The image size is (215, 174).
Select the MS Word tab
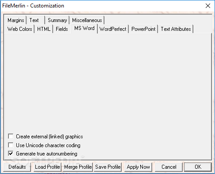[84, 28]
